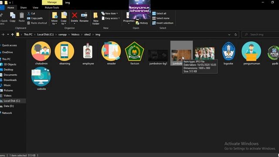Select the website image file
Image resolution: width=279 pixels, height=157 pixels.
pos(41,78)
